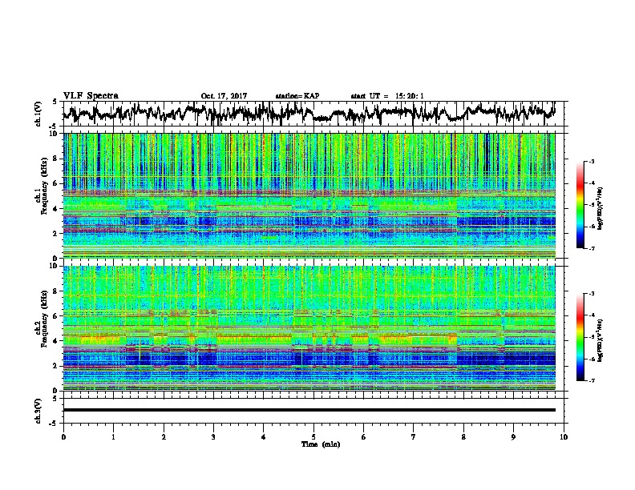Click time axis tick label "8"

[463, 437]
